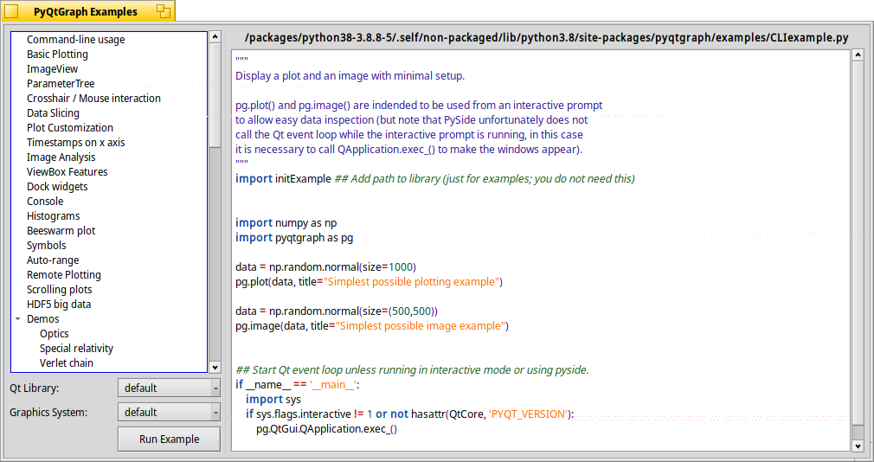Click the 'Simplest possible image example' string

point(421,325)
